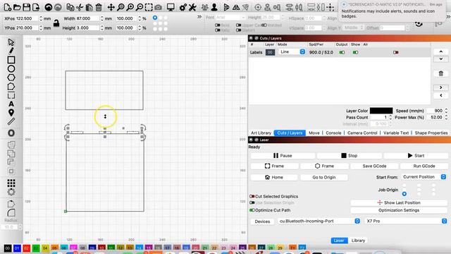Image resolution: width=451 pixels, height=254 pixels.
Task: Click the Speed (mm/m) field
Action: tap(435, 111)
